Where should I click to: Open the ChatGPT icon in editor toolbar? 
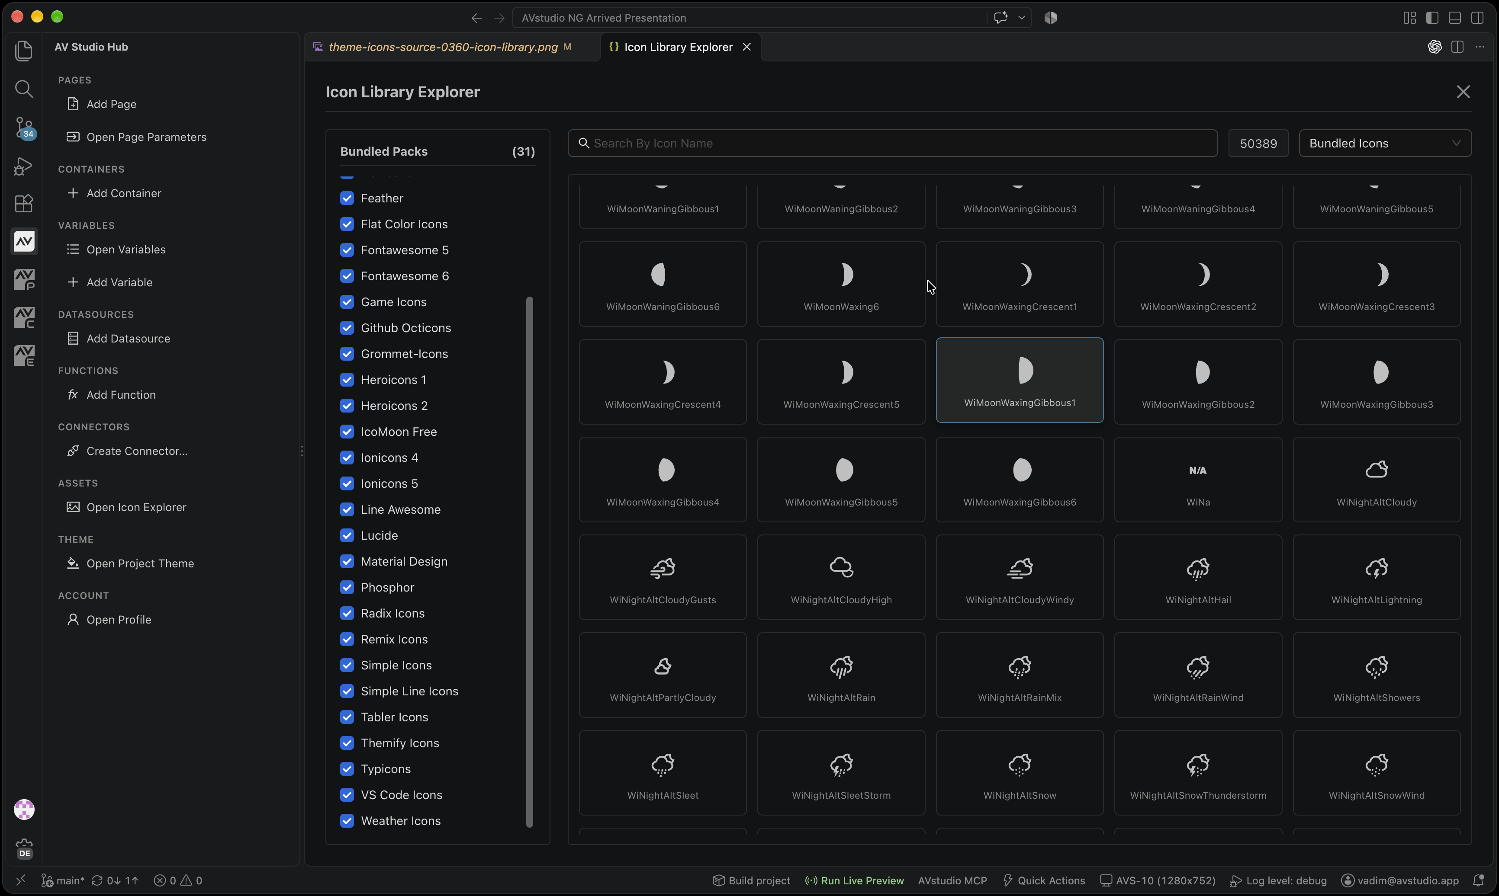(1435, 47)
